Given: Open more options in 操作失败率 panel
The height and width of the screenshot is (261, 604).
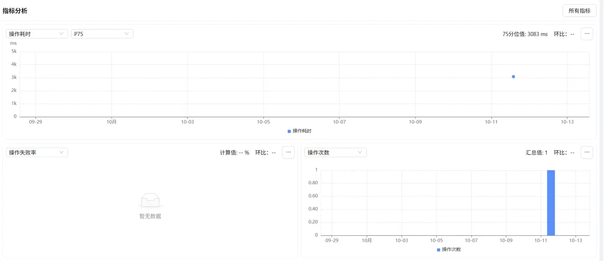Looking at the screenshot, I should [288, 152].
